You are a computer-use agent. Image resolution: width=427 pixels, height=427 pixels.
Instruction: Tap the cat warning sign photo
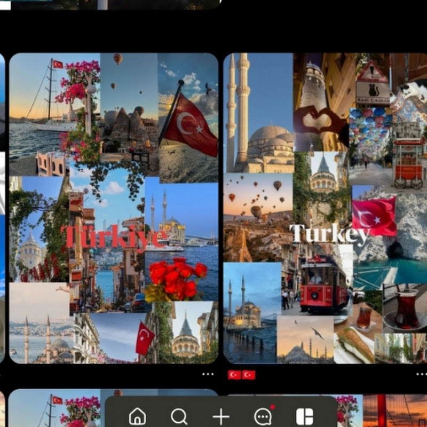click(372, 83)
